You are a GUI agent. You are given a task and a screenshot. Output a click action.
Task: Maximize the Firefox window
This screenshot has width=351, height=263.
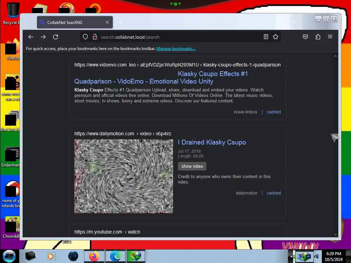(x=326, y=20)
